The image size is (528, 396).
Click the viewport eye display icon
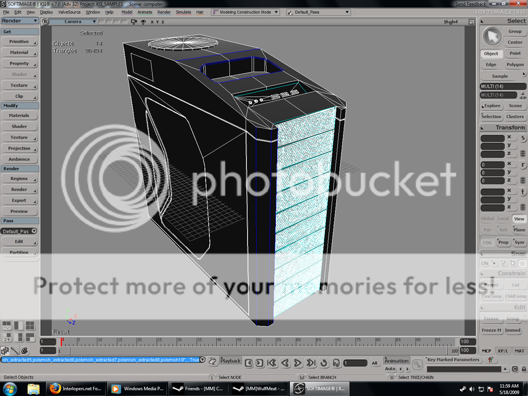[x=143, y=22]
